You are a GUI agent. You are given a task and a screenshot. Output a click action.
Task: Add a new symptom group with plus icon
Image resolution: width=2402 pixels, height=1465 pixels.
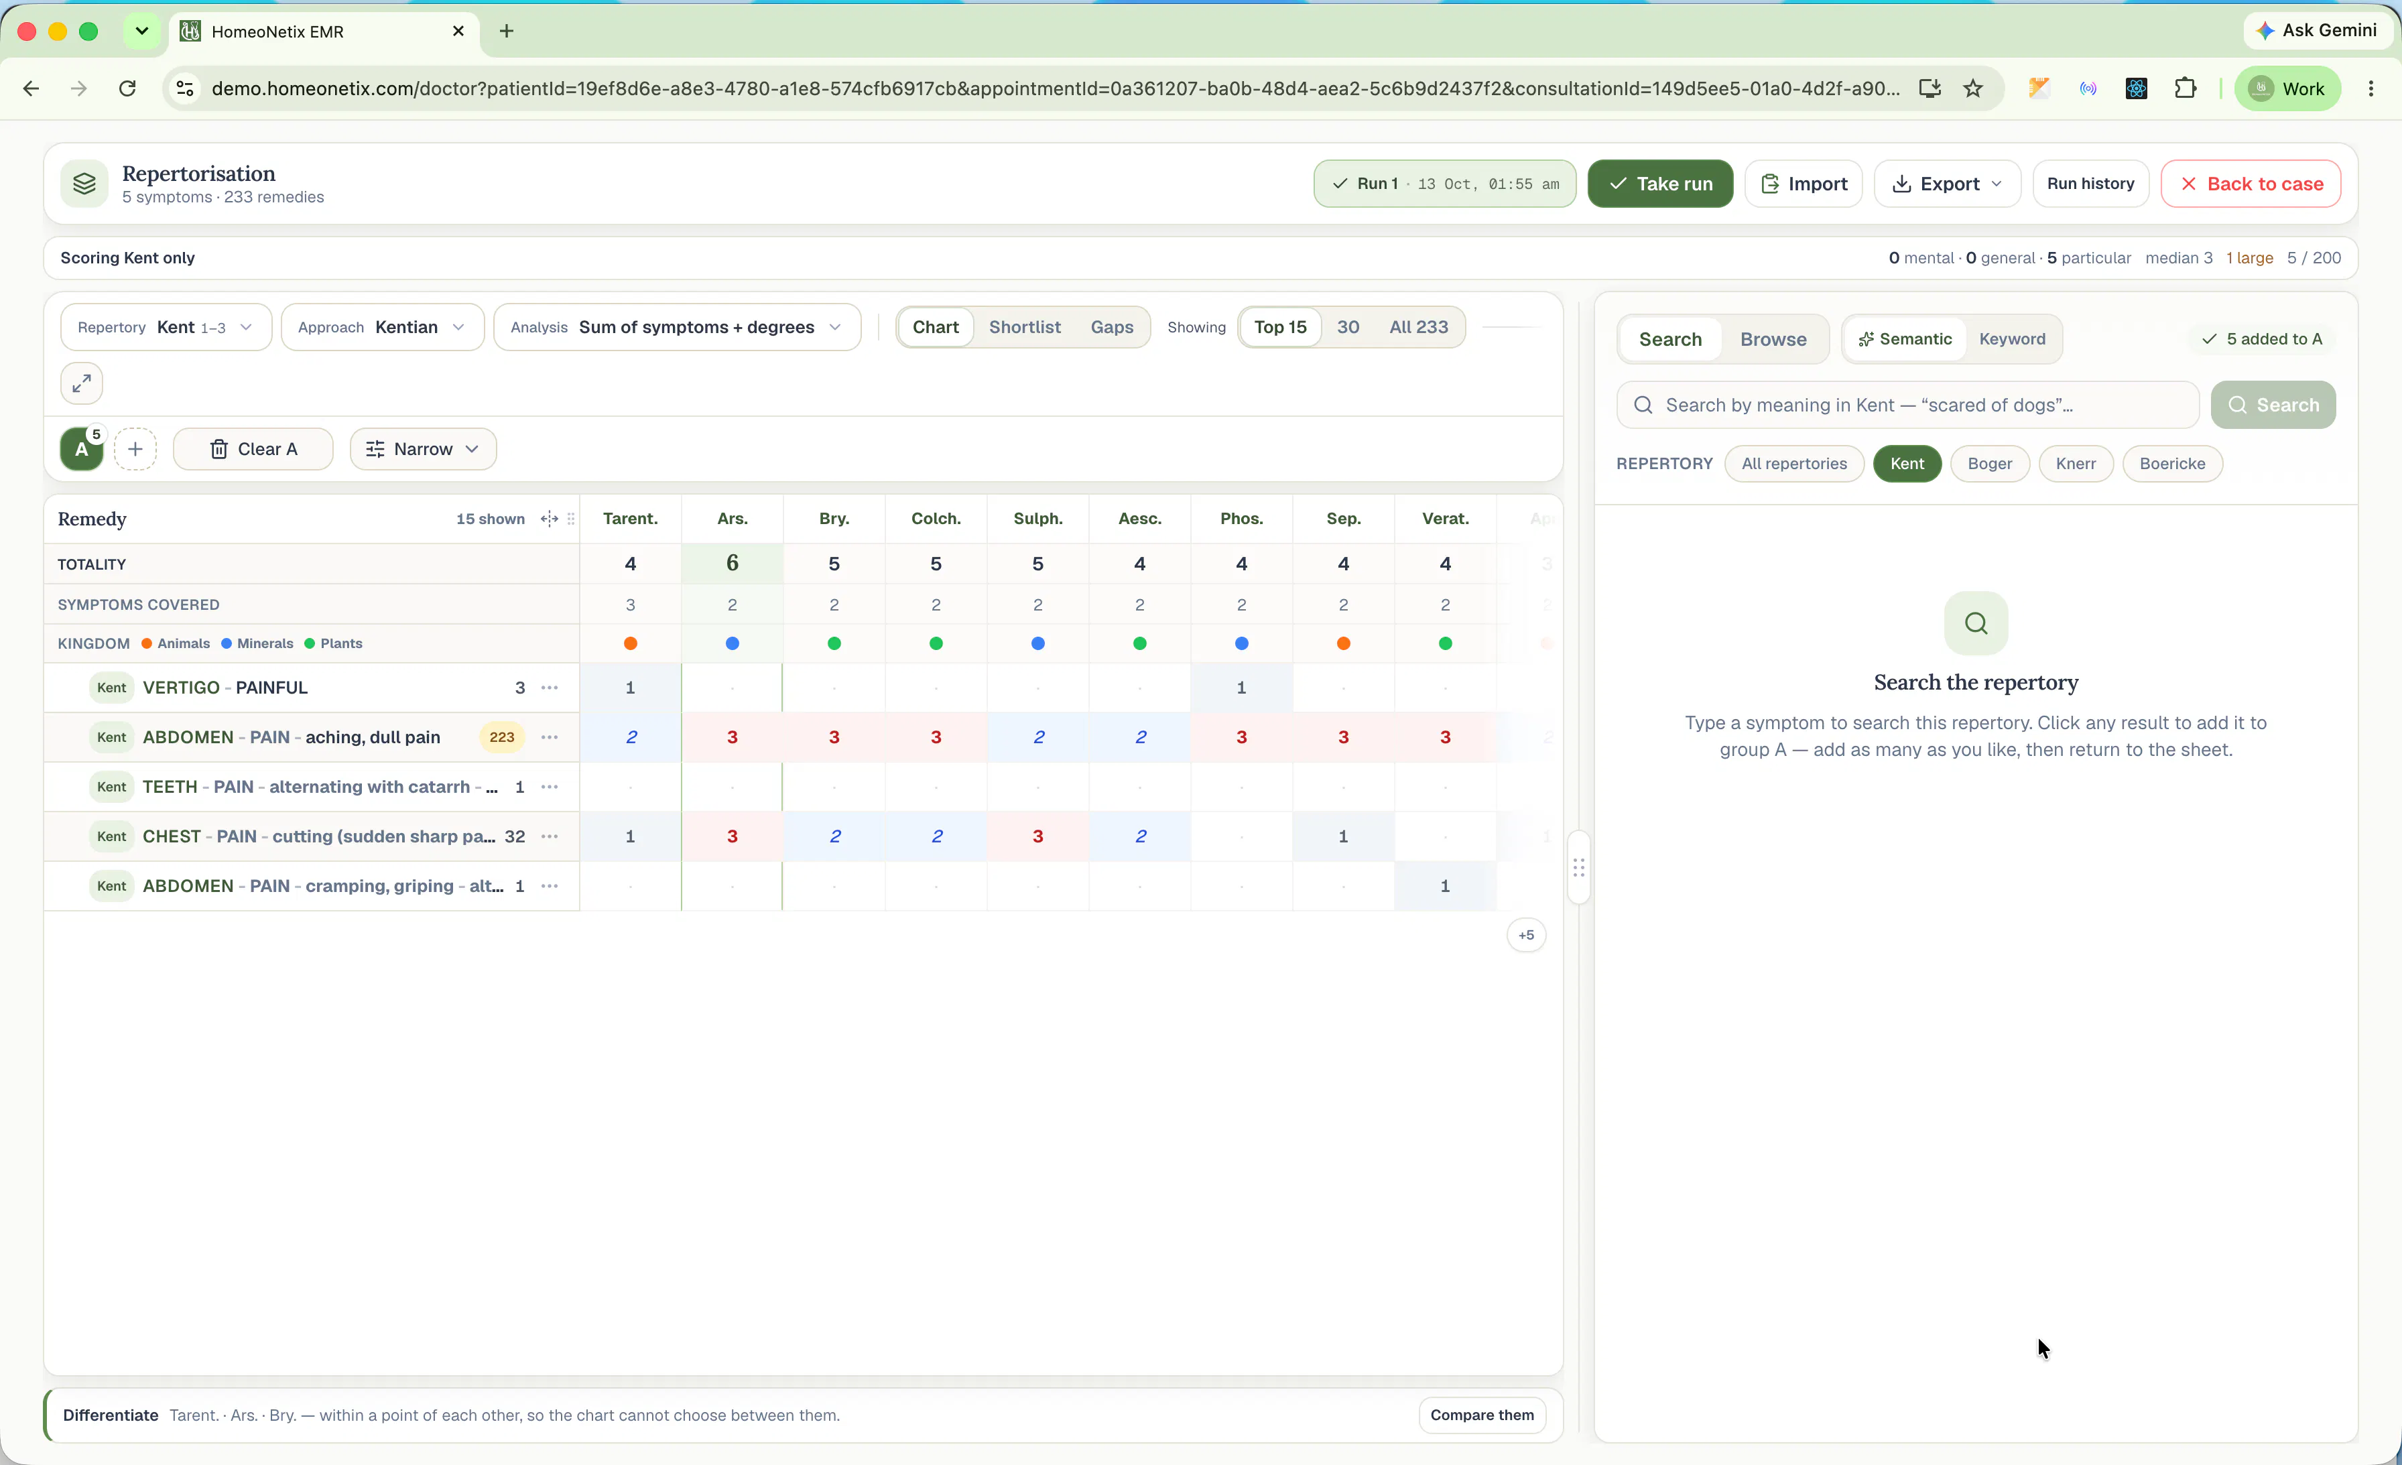coord(135,448)
